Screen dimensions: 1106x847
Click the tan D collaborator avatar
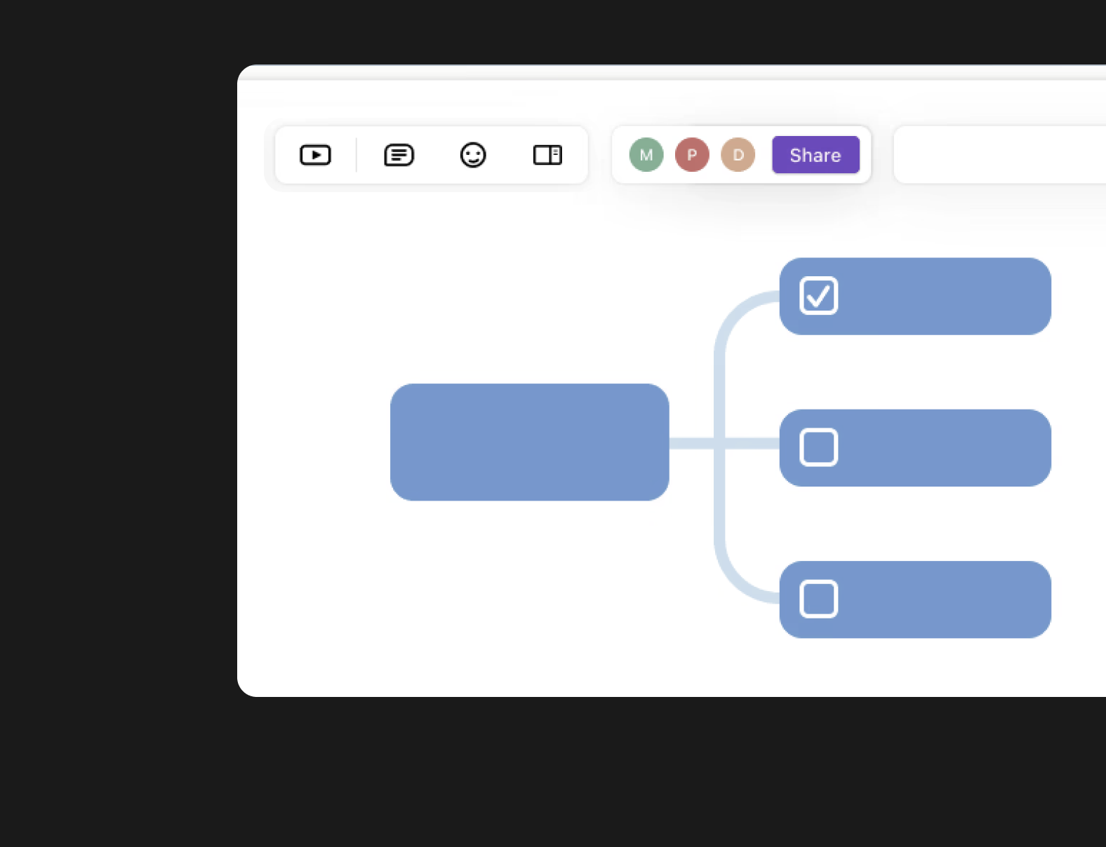[738, 155]
